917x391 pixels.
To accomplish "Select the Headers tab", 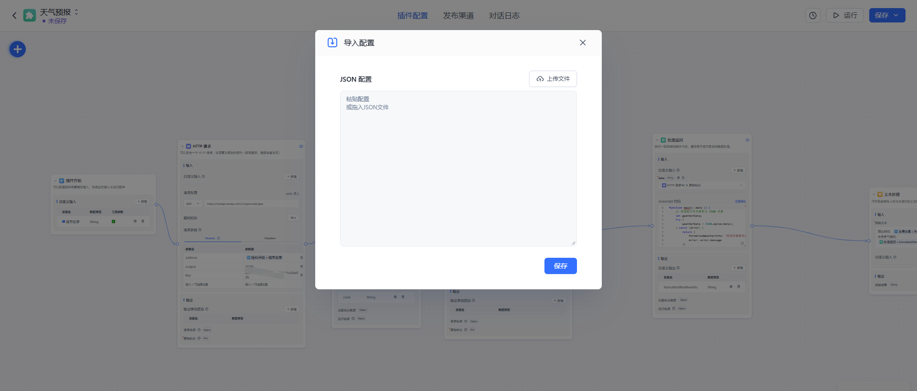I will tap(270, 238).
